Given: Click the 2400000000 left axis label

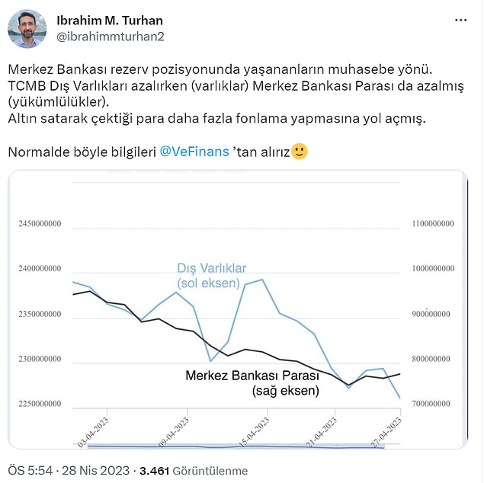Looking at the screenshot, I should 40,268.
